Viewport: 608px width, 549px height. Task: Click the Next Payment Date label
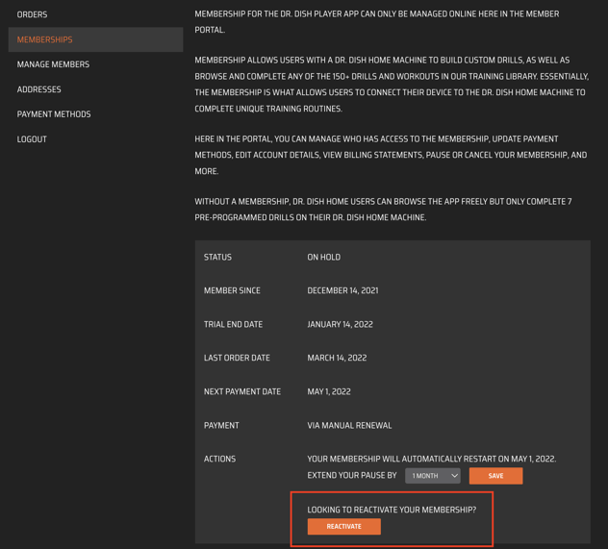click(x=242, y=391)
